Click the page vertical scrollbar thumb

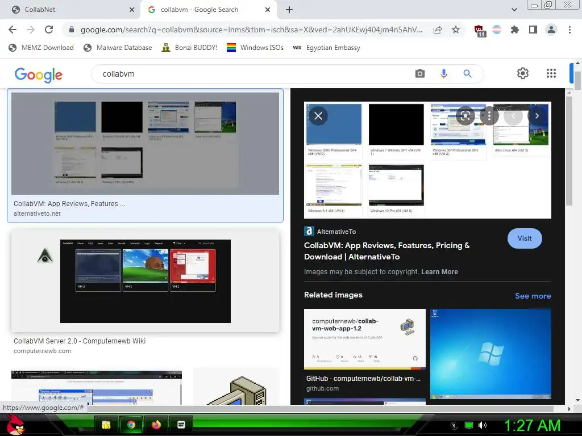578,79
